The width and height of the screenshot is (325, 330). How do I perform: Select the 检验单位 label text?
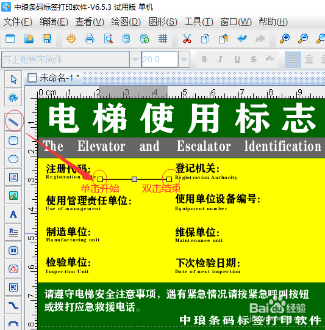pyautogui.click(x=68, y=262)
